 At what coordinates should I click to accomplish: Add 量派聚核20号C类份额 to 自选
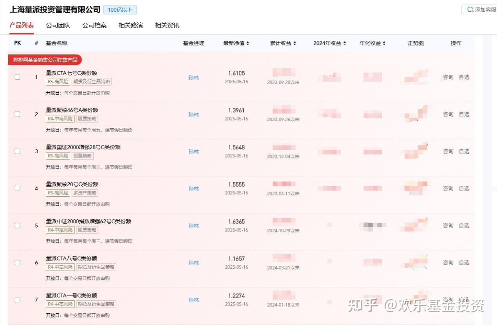464,189
